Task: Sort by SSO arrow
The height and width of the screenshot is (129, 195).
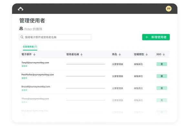Action: (x=164, y=54)
